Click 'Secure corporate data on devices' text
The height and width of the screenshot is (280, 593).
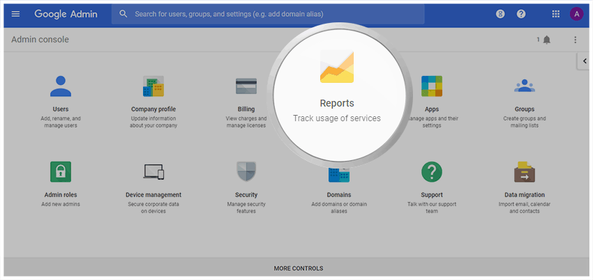153,208
